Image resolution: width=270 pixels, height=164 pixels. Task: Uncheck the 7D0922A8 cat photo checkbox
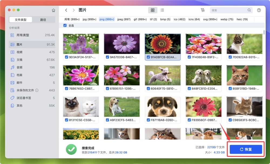230,57
